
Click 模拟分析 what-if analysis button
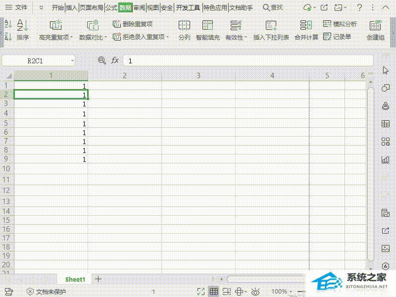pyautogui.click(x=340, y=24)
